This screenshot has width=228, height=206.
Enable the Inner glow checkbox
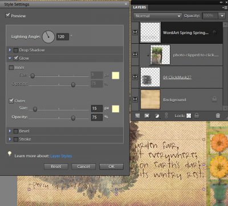(x=11, y=68)
